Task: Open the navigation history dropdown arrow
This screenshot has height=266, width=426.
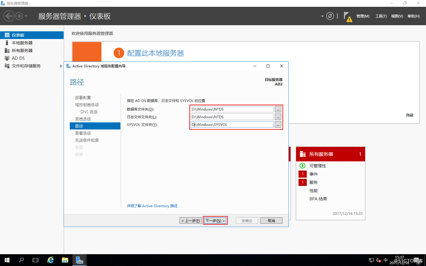Action: (x=26, y=16)
